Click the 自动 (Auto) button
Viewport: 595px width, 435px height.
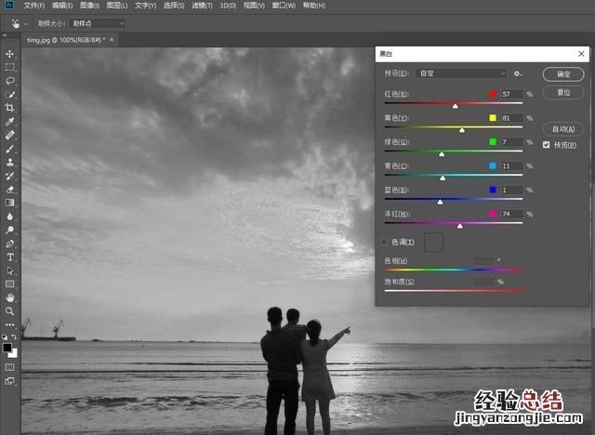[563, 129]
